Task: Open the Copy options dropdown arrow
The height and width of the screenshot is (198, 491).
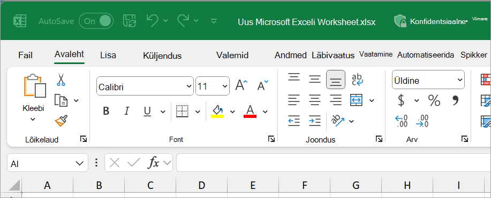Action: point(76,100)
